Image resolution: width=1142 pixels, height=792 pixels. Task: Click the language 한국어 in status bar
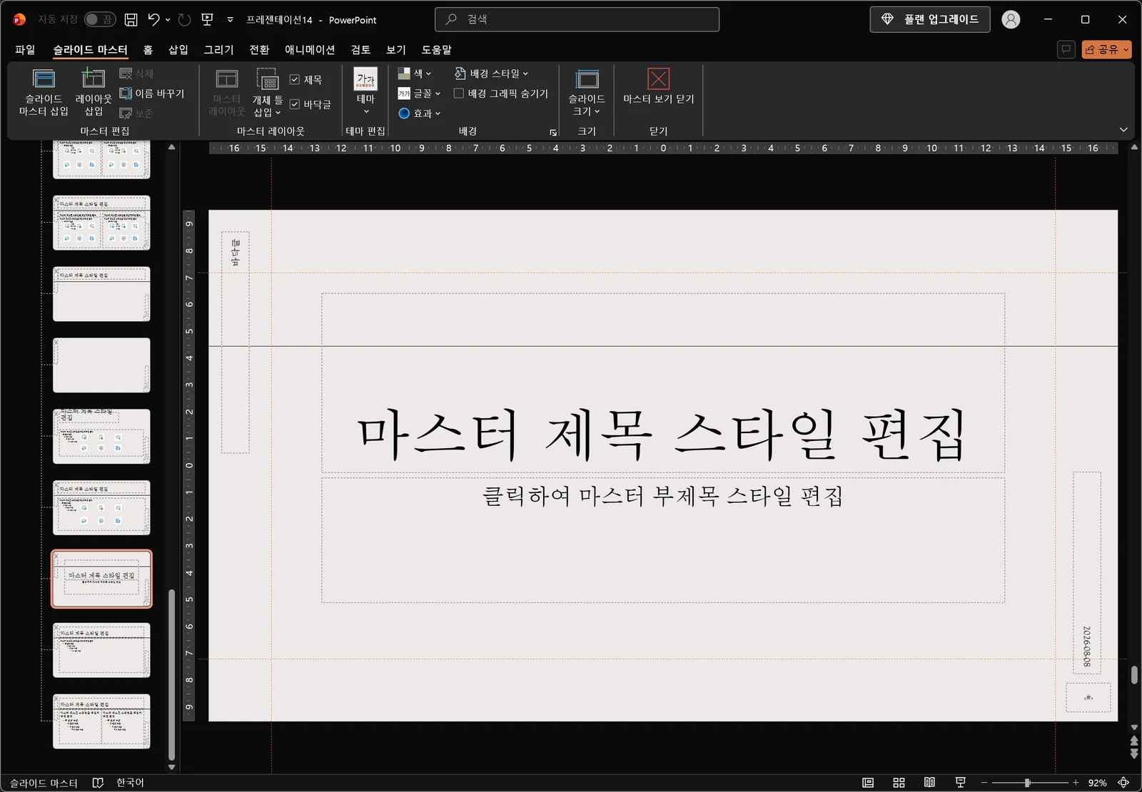click(x=130, y=783)
